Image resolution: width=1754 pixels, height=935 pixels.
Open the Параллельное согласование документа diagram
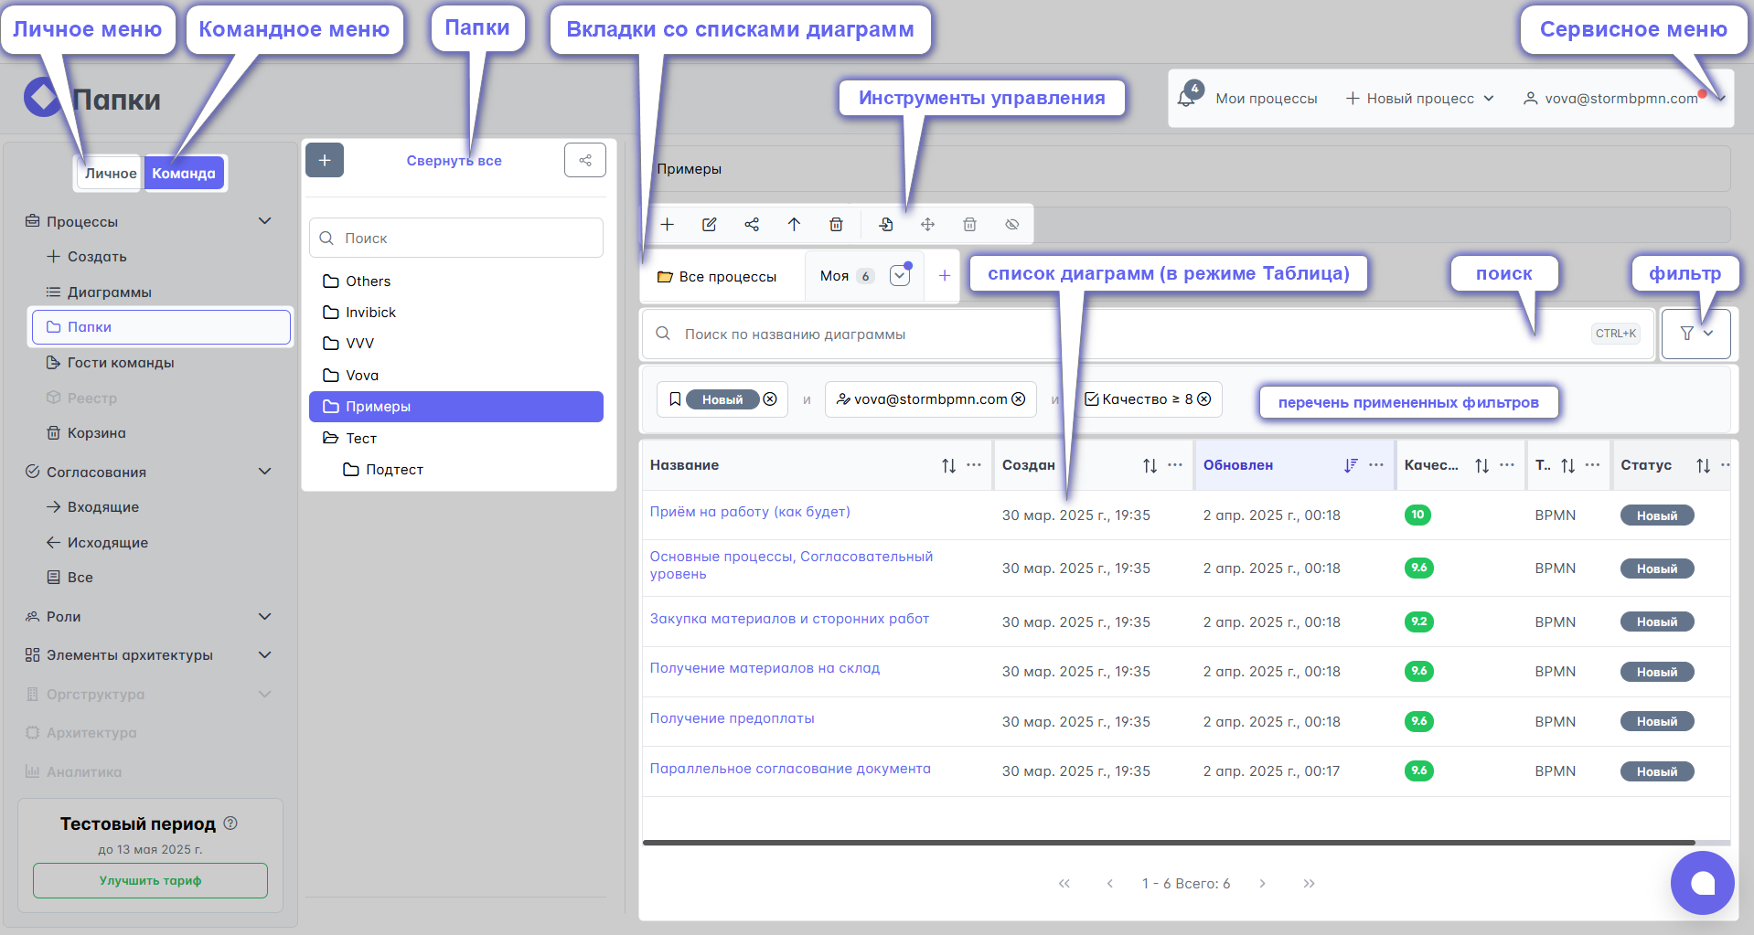click(x=790, y=769)
